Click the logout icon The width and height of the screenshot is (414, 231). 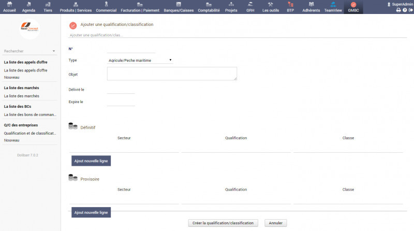(x=410, y=10)
